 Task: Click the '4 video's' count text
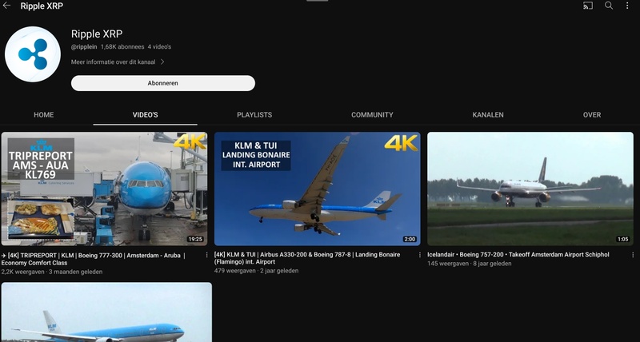pos(159,47)
